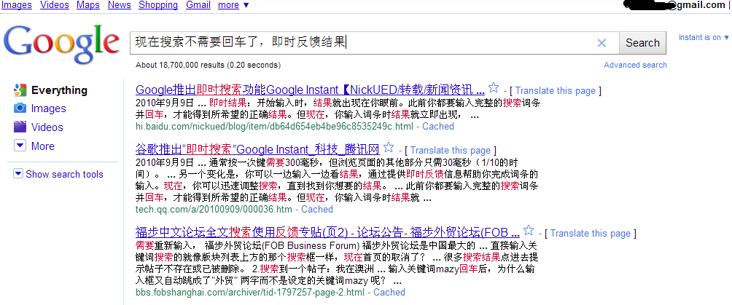Viewport: 732px width, 305px height.
Task: Click inside the search query box
Action: click(365, 43)
